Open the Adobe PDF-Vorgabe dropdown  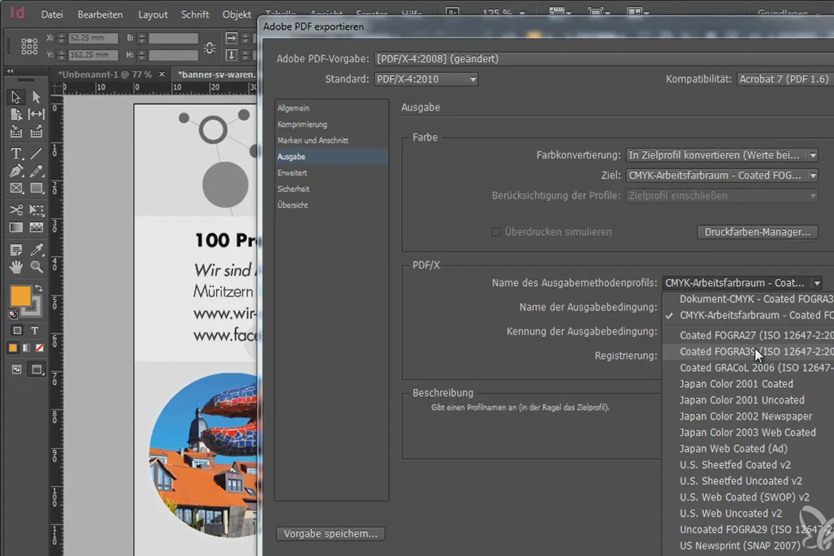604,59
